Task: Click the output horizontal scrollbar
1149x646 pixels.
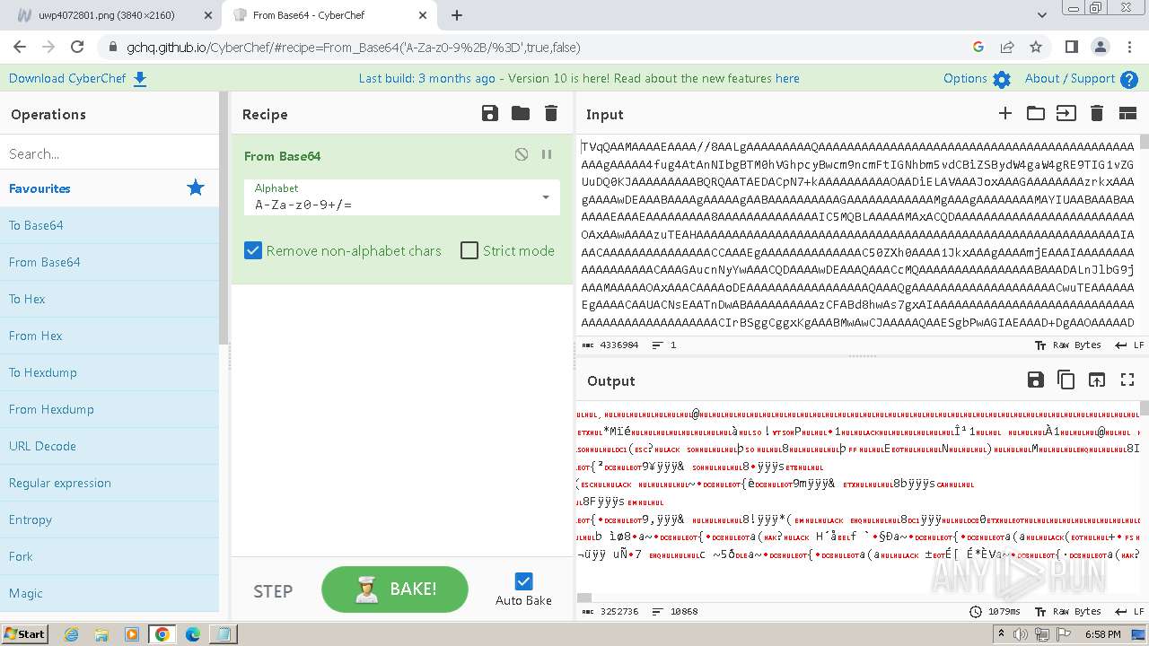Action: [x=584, y=598]
